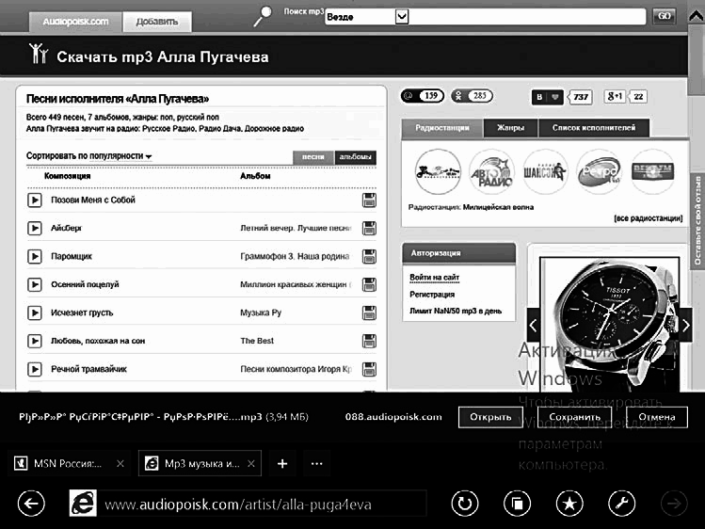Click the browser Forward arrow button
Image resolution: width=705 pixels, height=529 pixels.
pos(674,504)
